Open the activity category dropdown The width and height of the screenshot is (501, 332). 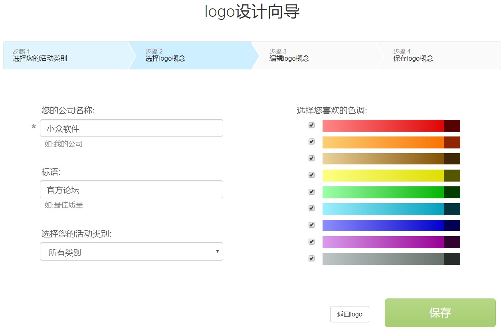click(x=131, y=252)
